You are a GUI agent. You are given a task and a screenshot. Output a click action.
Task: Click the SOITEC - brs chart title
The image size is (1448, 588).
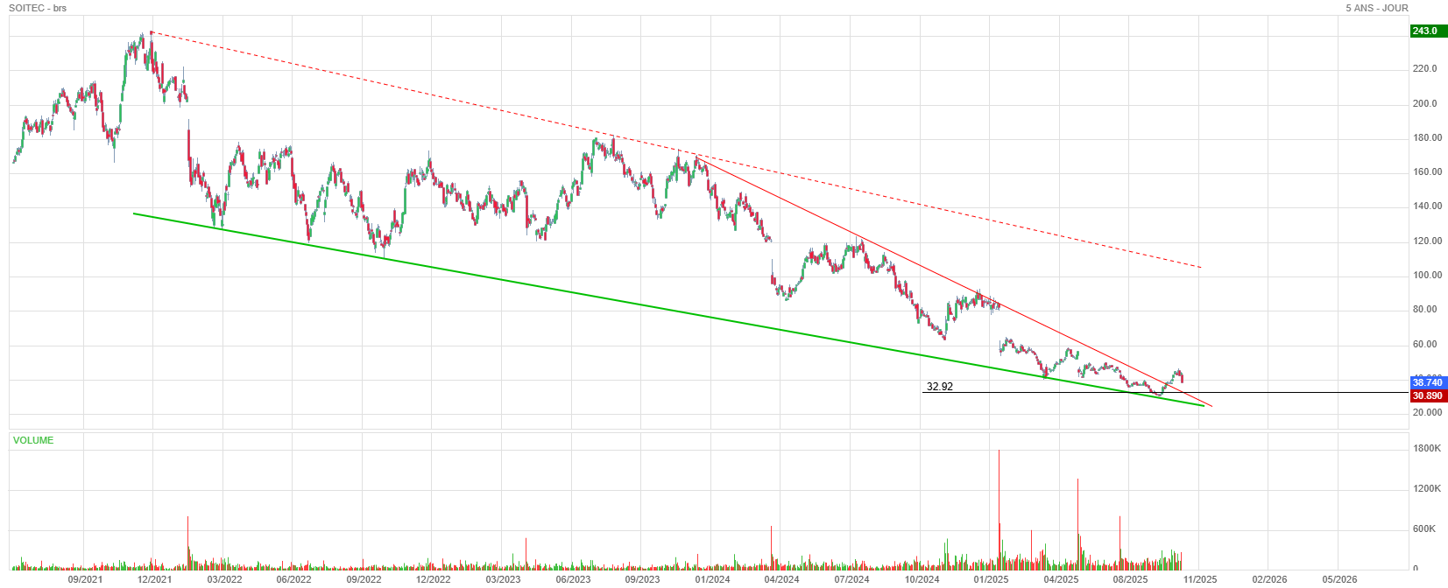click(38, 8)
